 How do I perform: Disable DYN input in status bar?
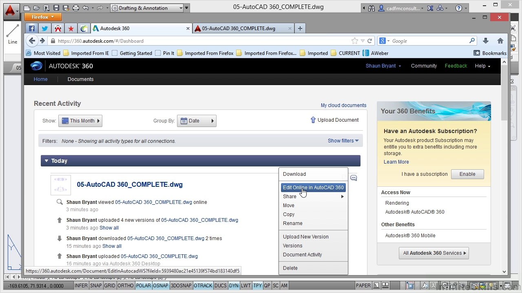click(x=234, y=286)
